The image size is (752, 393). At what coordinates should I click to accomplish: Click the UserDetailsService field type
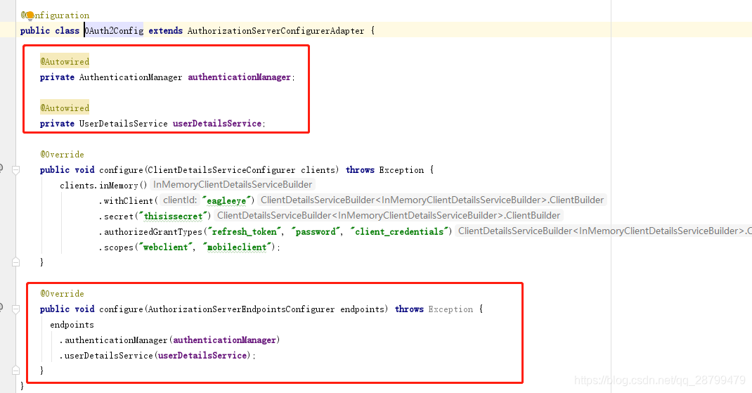tap(123, 123)
